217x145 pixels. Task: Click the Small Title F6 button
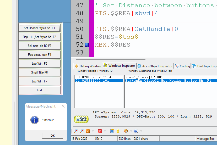(39, 72)
